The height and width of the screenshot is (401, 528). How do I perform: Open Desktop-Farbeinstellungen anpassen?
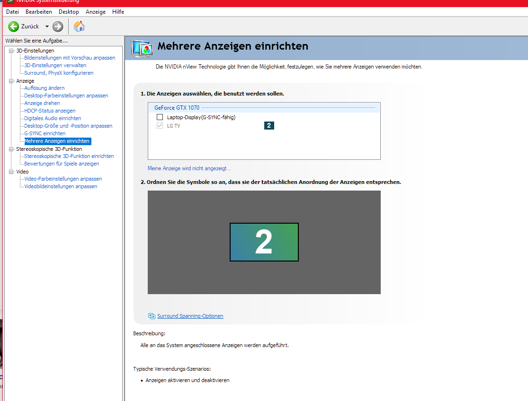tap(66, 96)
